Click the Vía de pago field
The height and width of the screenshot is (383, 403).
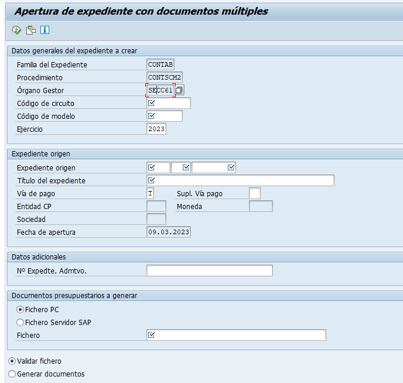click(151, 193)
